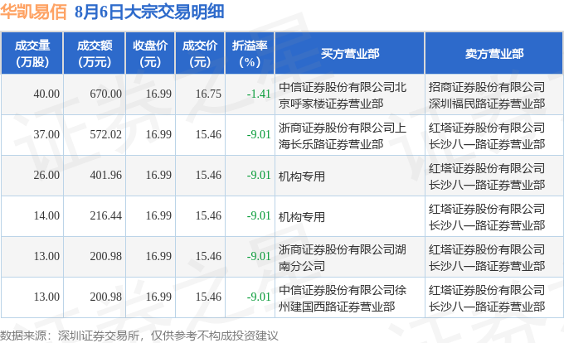Click the 华凯易佰 stock name title
The image size is (564, 343).
[x=33, y=12]
